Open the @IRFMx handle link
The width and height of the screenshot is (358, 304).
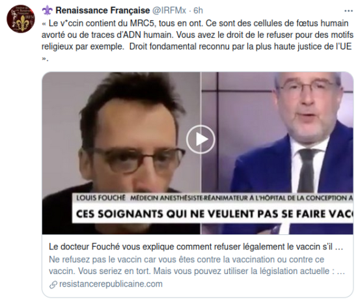point(169,10)
